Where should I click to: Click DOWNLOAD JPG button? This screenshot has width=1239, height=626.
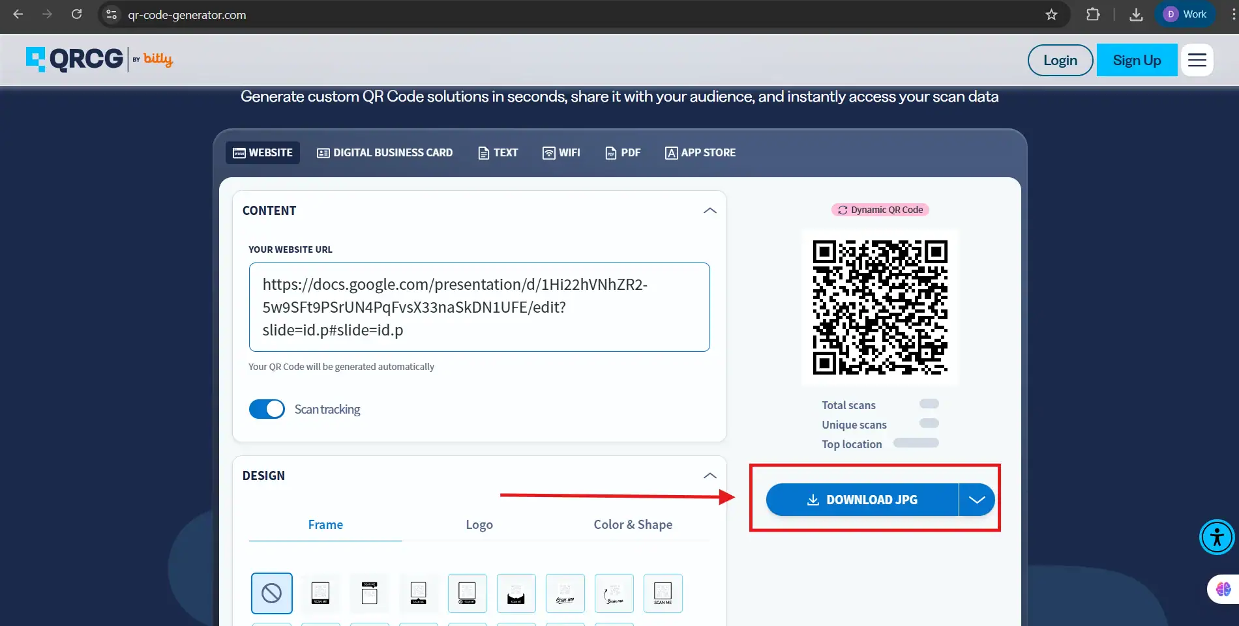point(862,500)
